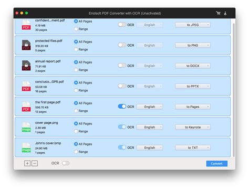249x189 pixels.
Task: Select the file name 'John's cover.bmp'
Action: 48,143
